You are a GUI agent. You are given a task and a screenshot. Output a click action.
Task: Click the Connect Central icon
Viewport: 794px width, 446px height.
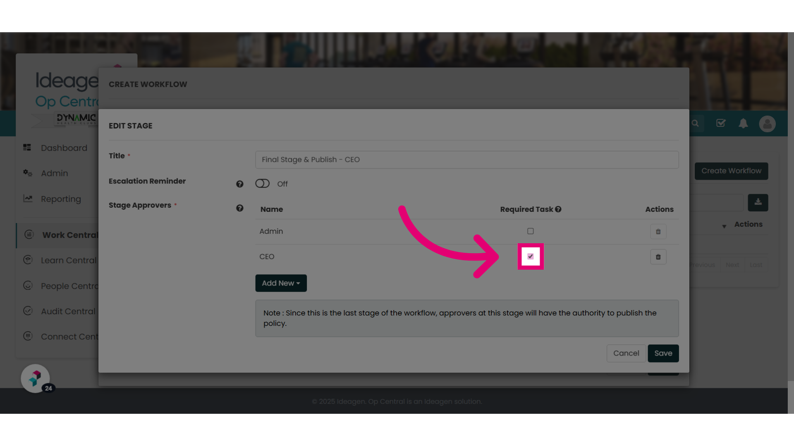[28, 336]
